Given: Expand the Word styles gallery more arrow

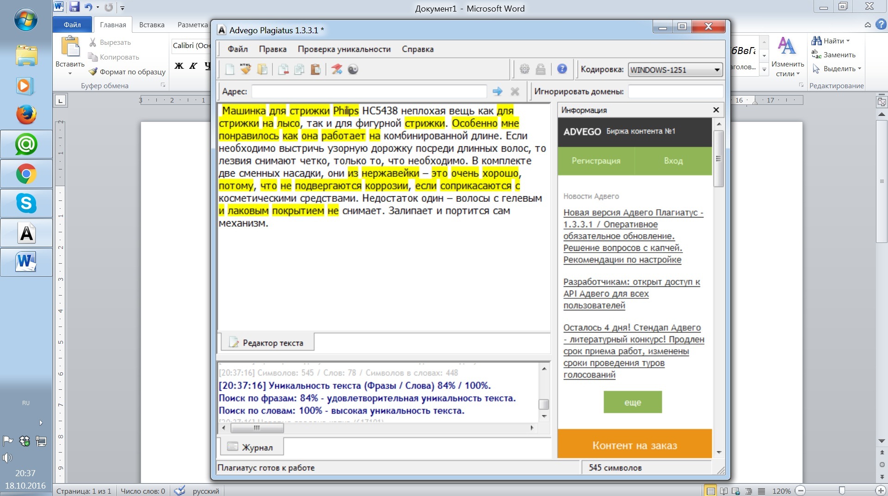Looking at the screenshot, I should pos(764,70).
